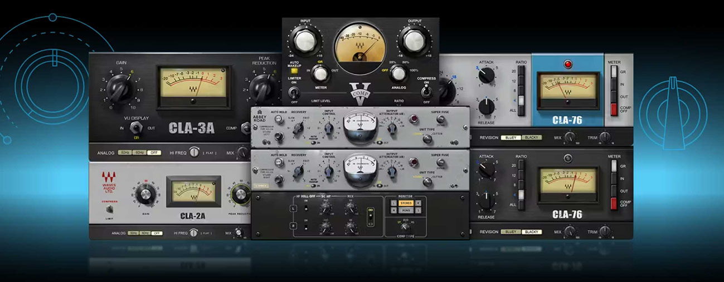Click the lower Abbey Road Input Control knob
The width and height of the screenshot is (724, 282).
coord(328,171)
